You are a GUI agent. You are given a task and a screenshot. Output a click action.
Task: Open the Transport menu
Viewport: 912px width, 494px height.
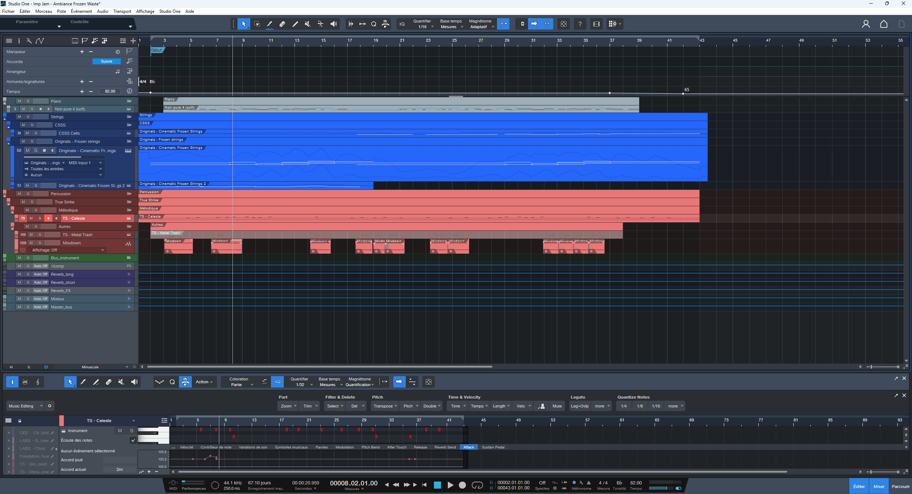pyautogui.click(x=122, y=11)
